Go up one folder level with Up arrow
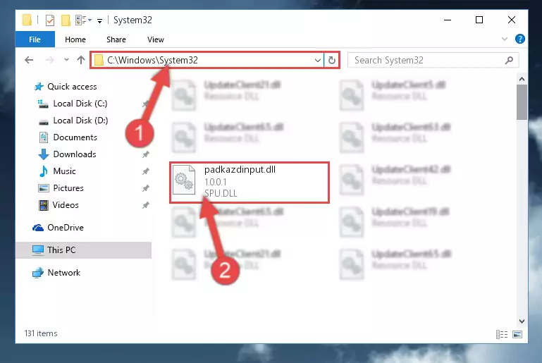Viewport: 542px width, 363px height. (x=81, y=60)
